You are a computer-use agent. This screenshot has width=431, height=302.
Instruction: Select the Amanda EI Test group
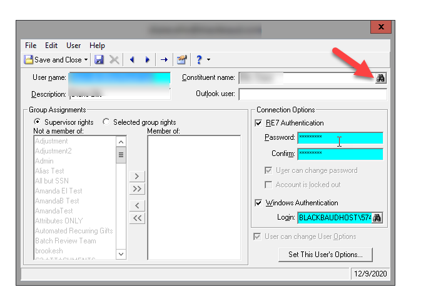tap(59, 191)
